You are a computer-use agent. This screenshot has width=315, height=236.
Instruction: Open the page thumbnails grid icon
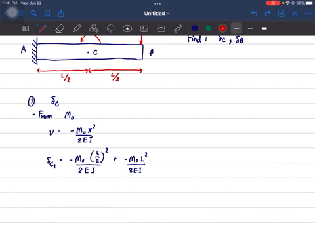coord(20,14)
